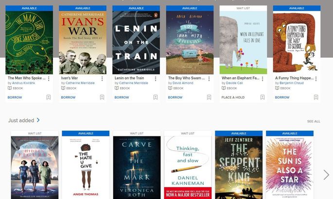Bookmark The Man Who Spoke Snakish
The image size is (333, 199).
[x=49, y=97]
